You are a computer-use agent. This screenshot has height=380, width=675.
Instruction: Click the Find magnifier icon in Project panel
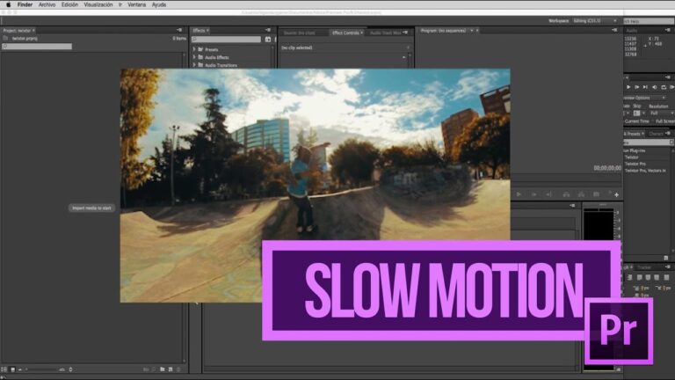pyautogui.click(x=154, y=369)
